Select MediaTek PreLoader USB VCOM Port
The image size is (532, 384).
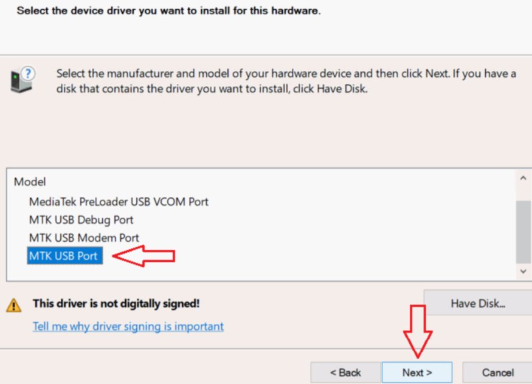(119, 202)
